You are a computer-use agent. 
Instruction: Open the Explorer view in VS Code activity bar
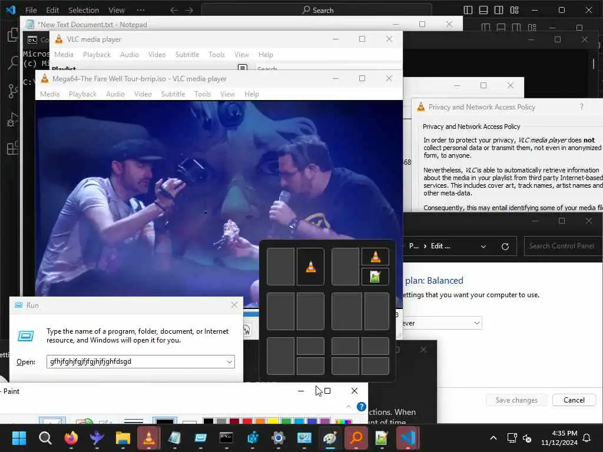(x=12, y=35)
